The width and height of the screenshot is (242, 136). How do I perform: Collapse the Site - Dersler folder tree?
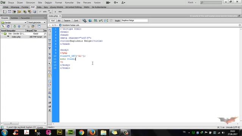[x=2, y=34]
